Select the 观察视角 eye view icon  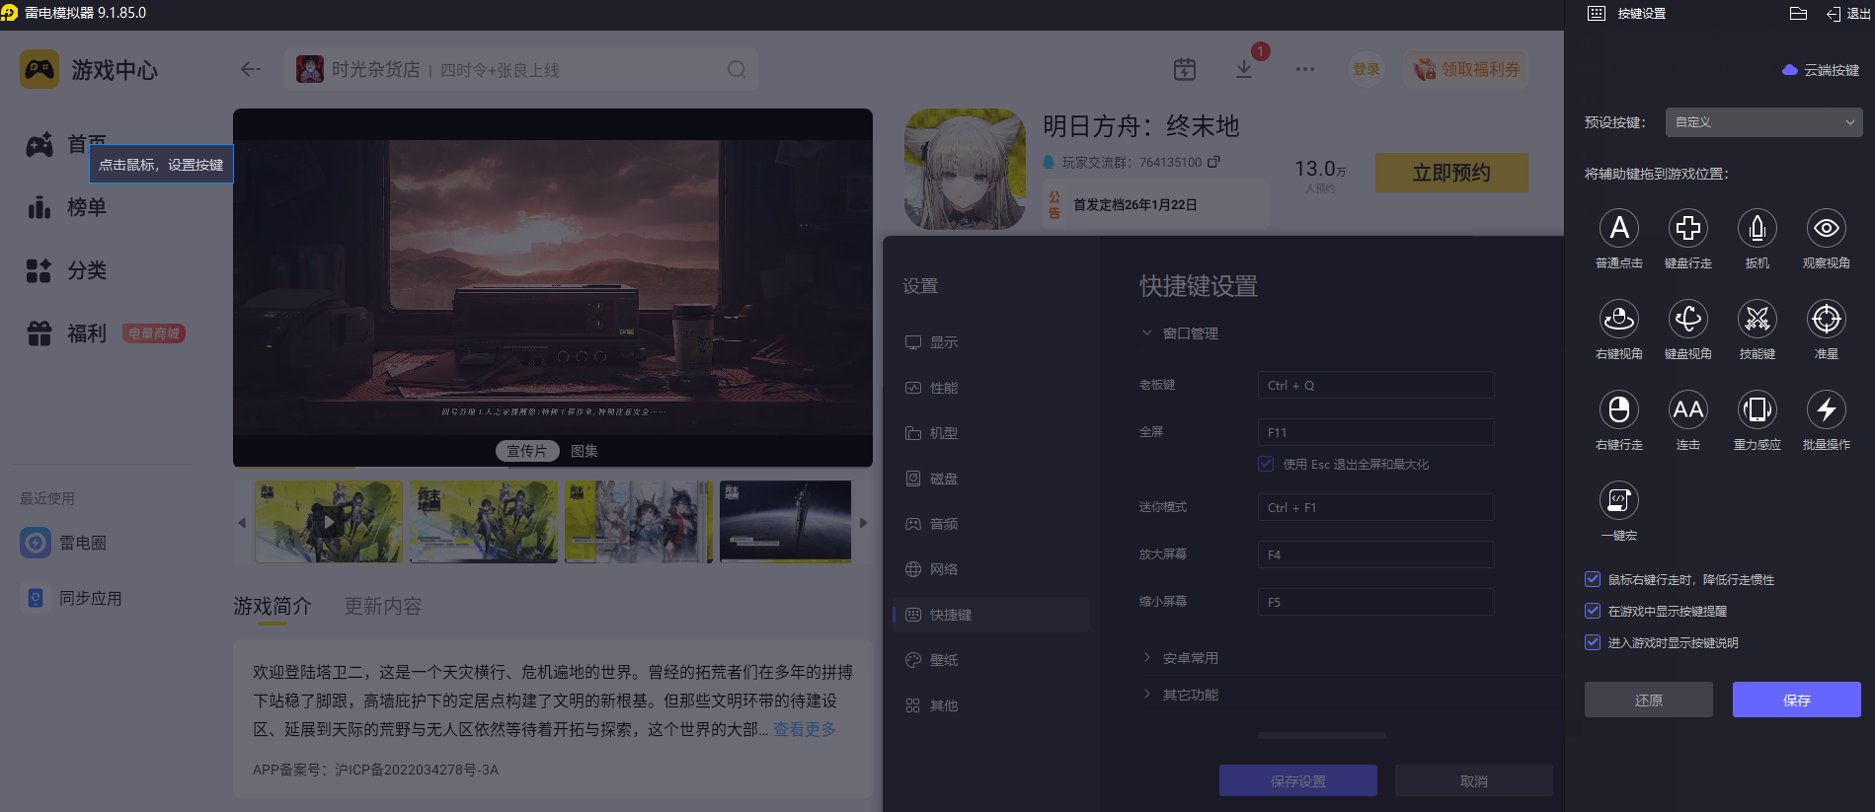1826,229
